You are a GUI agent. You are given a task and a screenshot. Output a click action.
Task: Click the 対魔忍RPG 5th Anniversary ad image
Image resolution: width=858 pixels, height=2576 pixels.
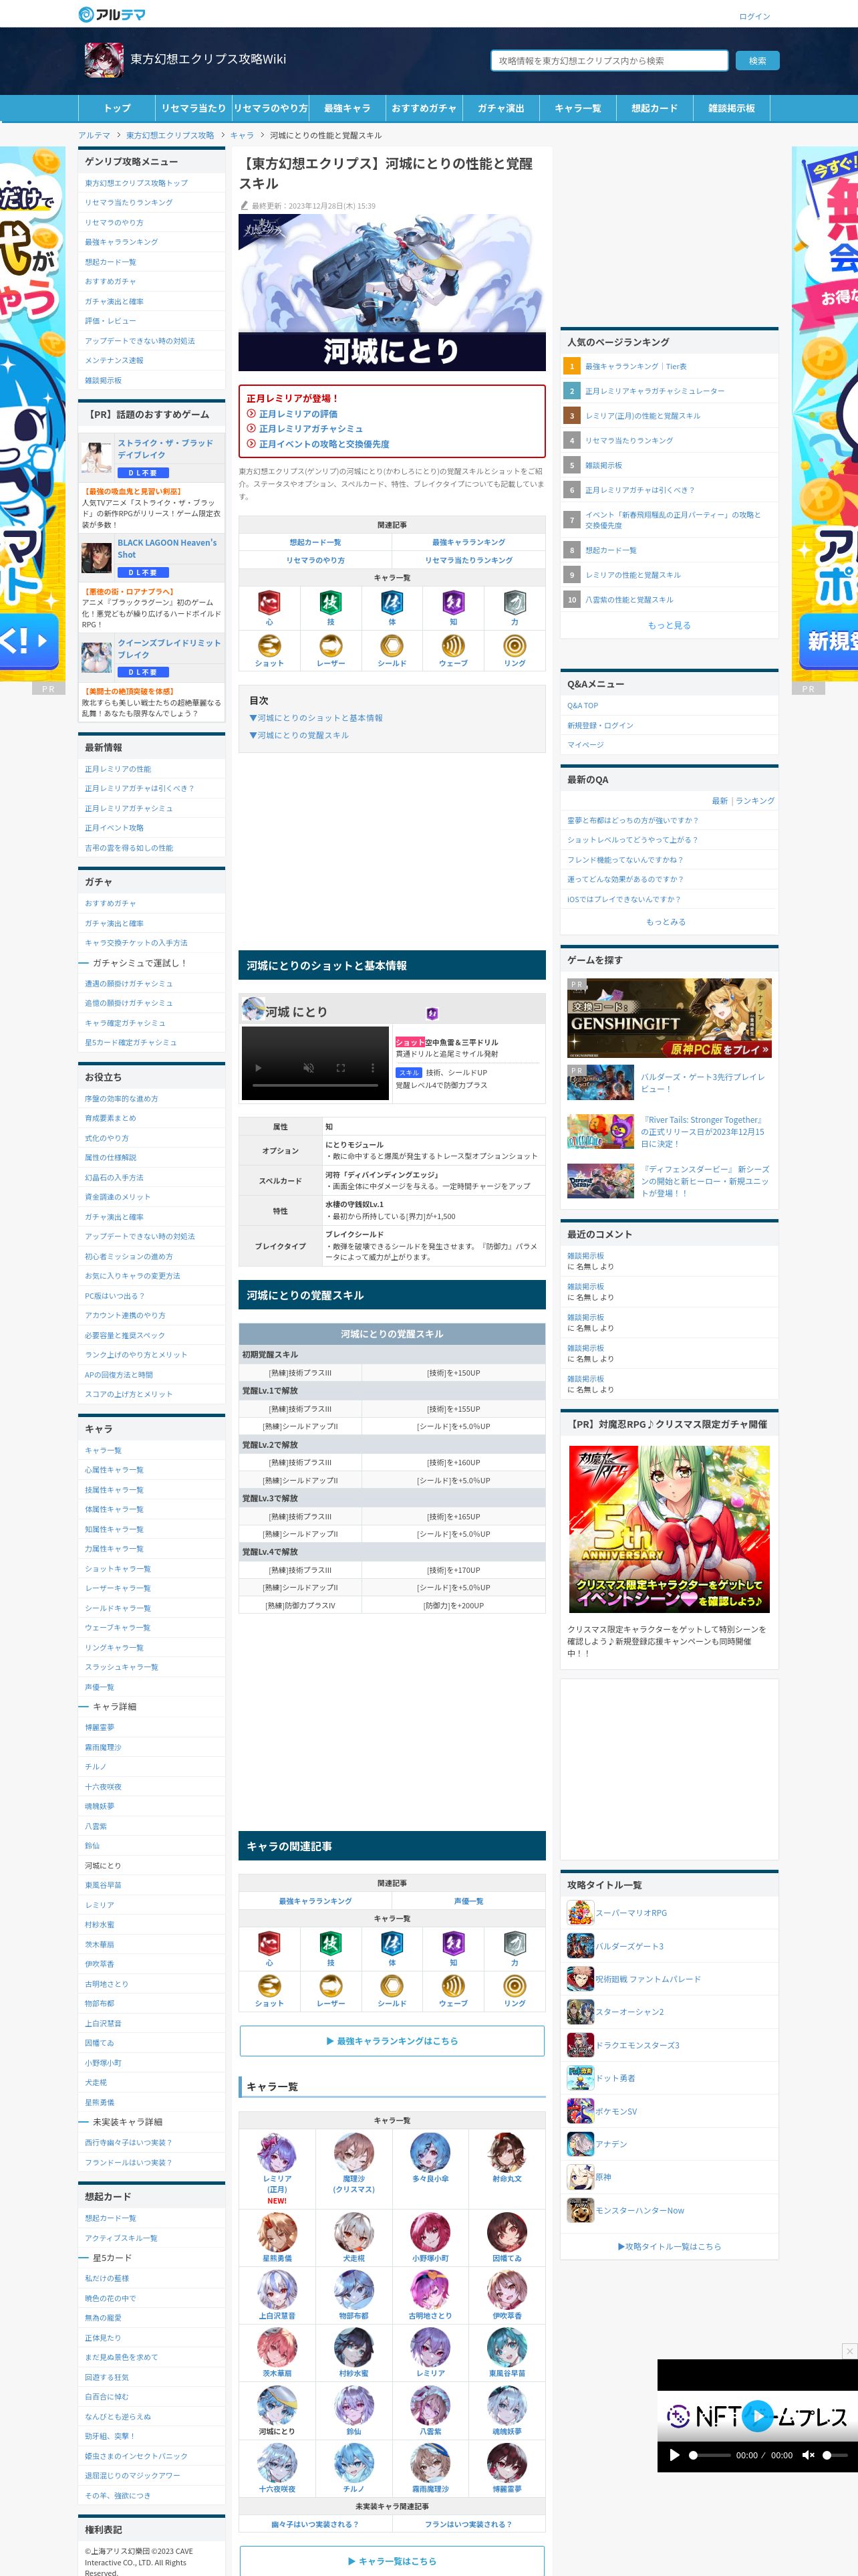coord(669,1528)
